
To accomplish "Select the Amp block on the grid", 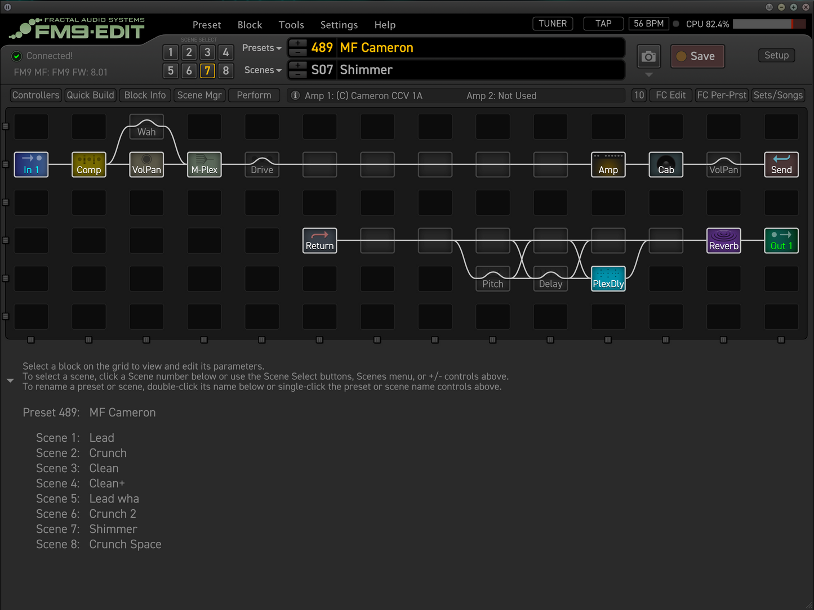I will click(608, 164).
